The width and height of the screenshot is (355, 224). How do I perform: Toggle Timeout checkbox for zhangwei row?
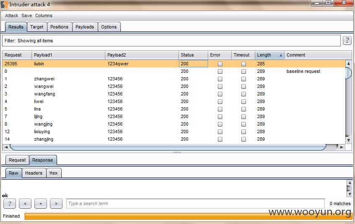pyautogui.click(x=243, y=79)
